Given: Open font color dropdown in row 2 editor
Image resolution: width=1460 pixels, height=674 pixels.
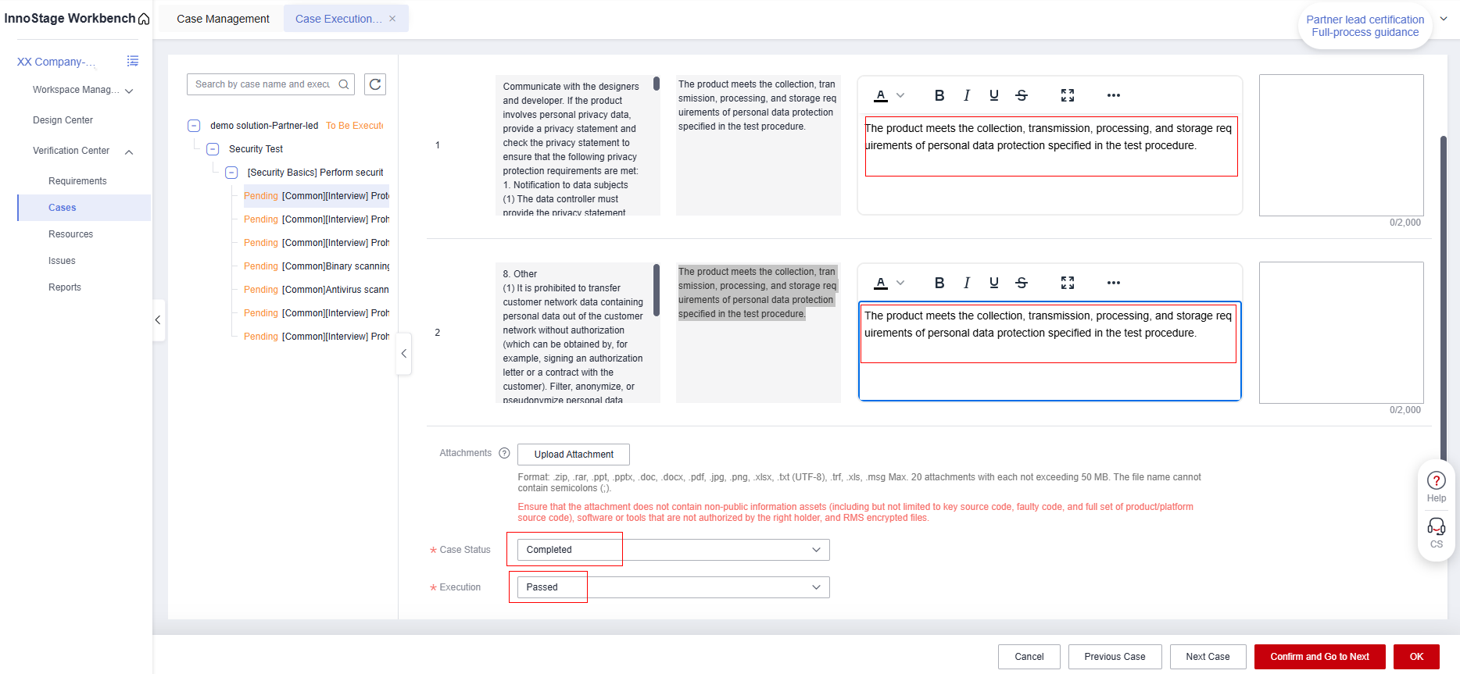Looking at the screenshot, I should click(x=900, y=283).
